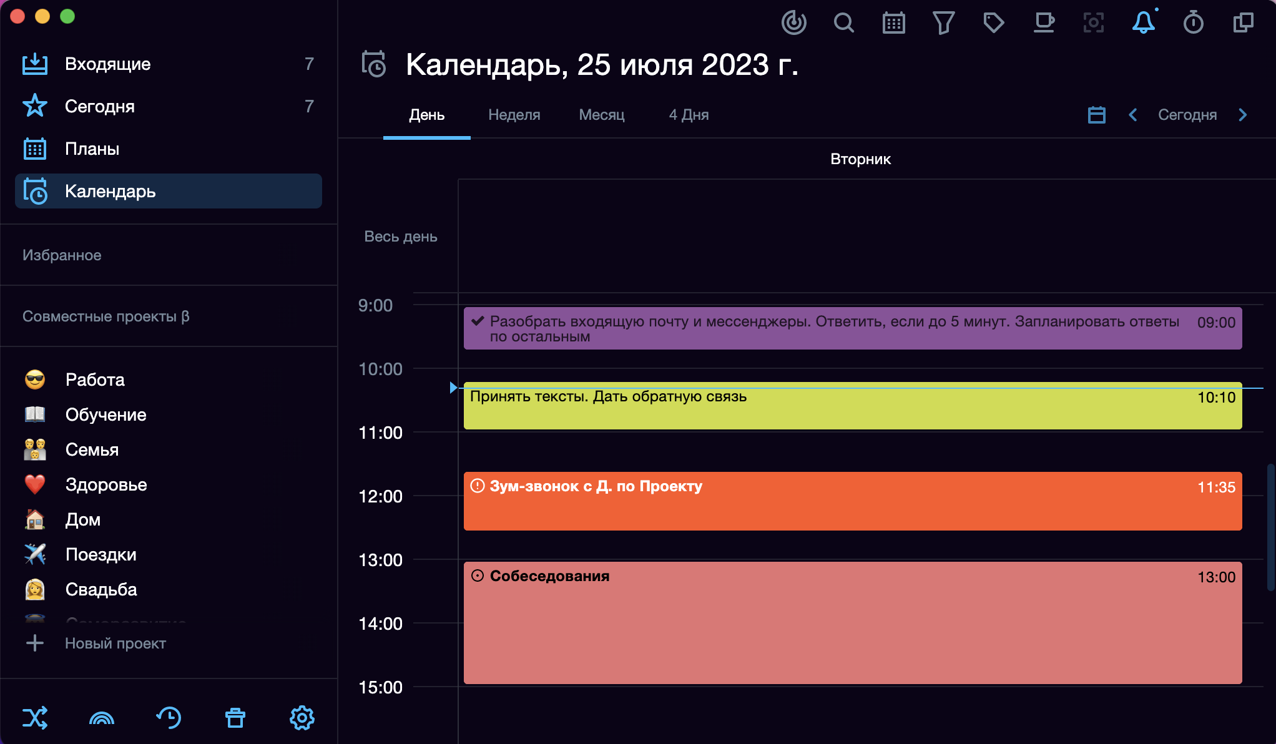Click the Вторник day header
Image resolution: width=1276 pixels, height=744 pixels.
pyautogui.click(x=860, y=159)
